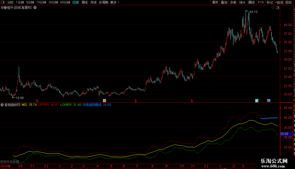Click the blue trend line in indicator panel
The width and height of the screenshot is (295, 169).
(269, 118)
